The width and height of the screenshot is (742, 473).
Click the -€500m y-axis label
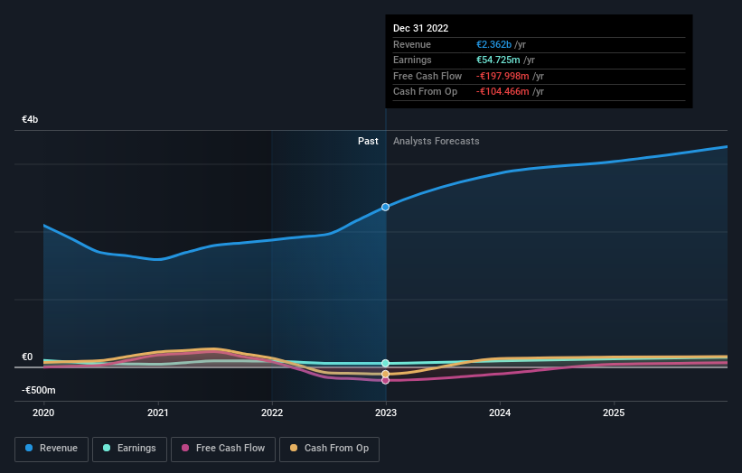click(x=38, y=390)
